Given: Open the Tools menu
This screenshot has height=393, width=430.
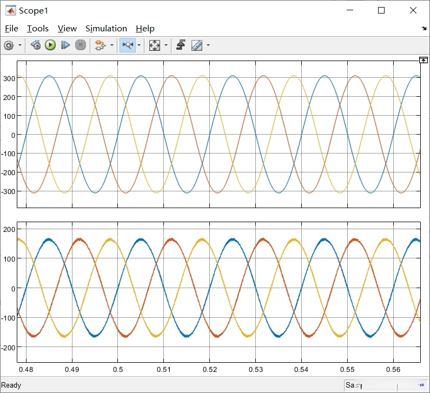Looking at the screenshot, I should [38, 29].
